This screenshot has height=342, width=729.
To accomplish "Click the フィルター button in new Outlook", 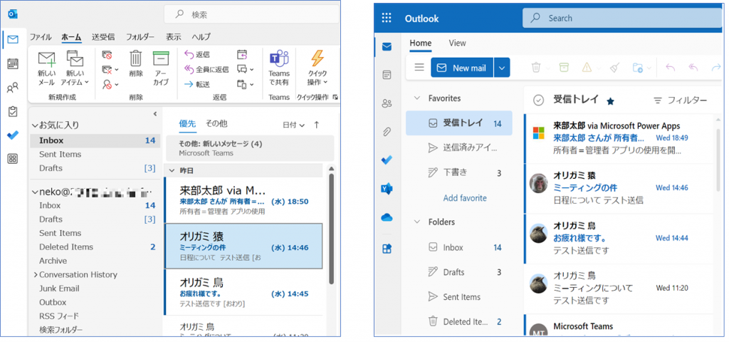I will click(680, 100).
